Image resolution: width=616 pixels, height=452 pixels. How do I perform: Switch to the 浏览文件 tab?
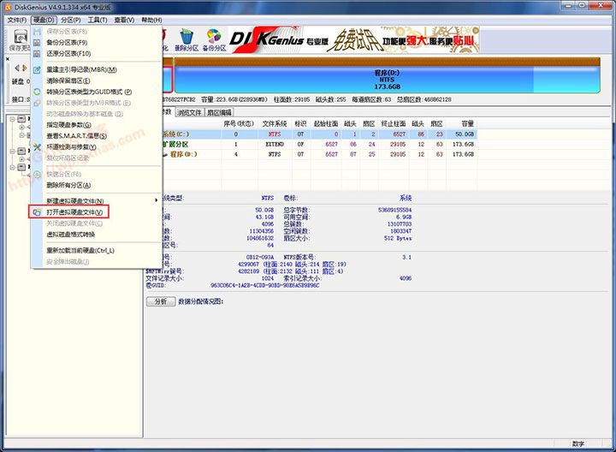pyautogui.click(x=189, y=112)
